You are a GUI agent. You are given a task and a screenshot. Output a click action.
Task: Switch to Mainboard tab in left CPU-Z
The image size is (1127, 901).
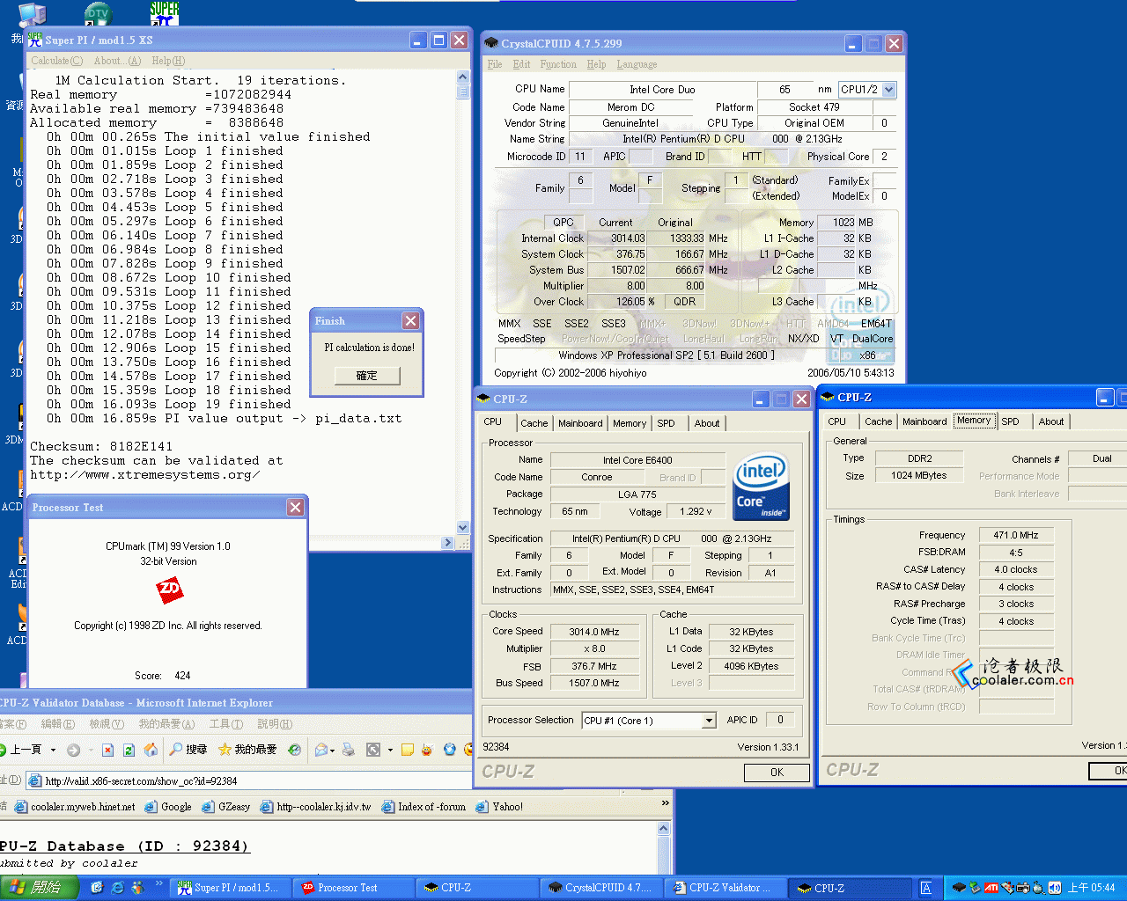580,423
